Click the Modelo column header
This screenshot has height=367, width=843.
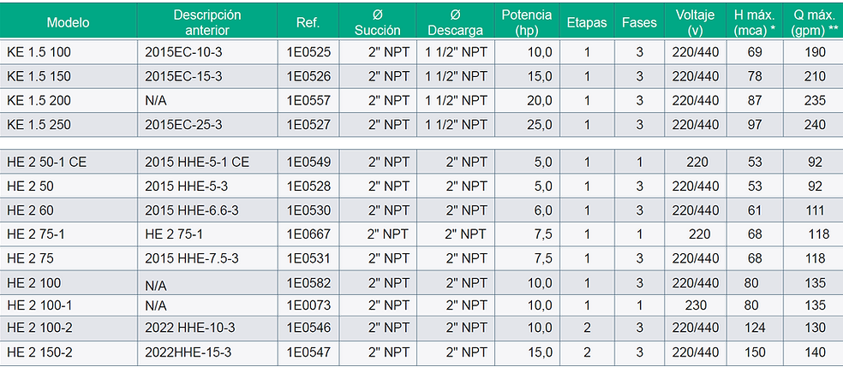[68, 22]
